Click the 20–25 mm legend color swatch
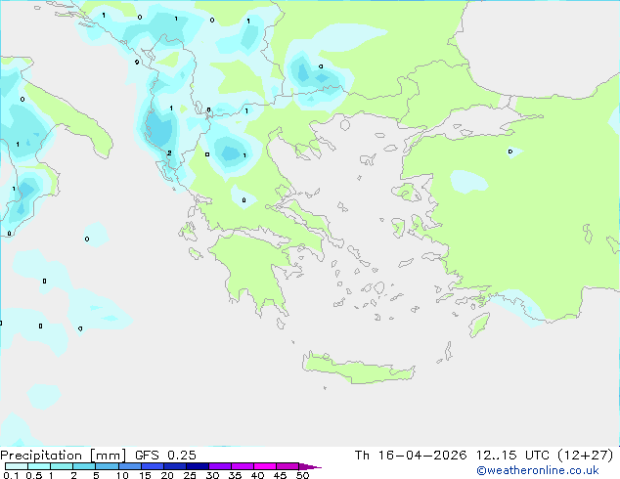This screenshot has height=479, width=620. pyautogui.click(x=174, y=466)
